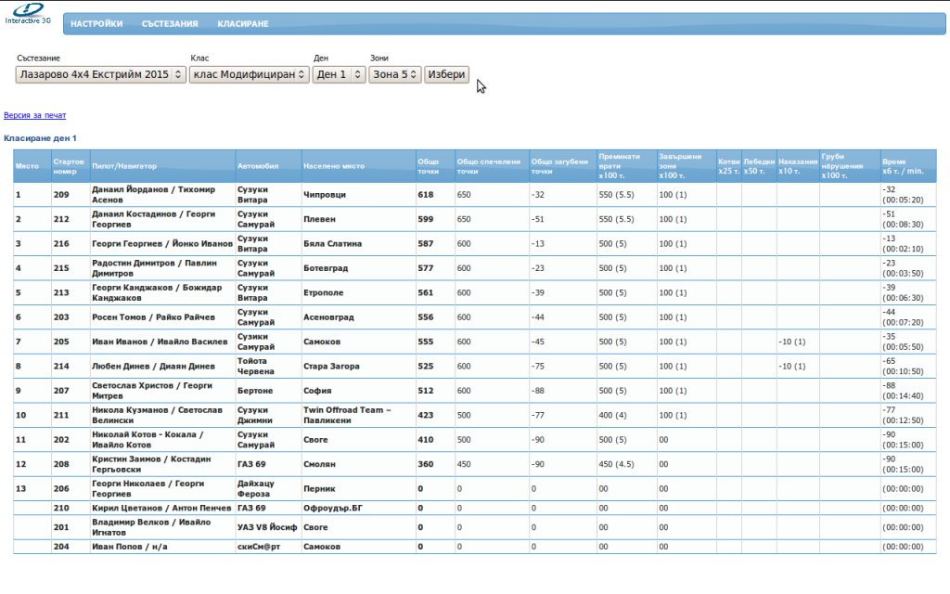Click the Стартов номер column header
950x594 pixels.
(70, 166)
